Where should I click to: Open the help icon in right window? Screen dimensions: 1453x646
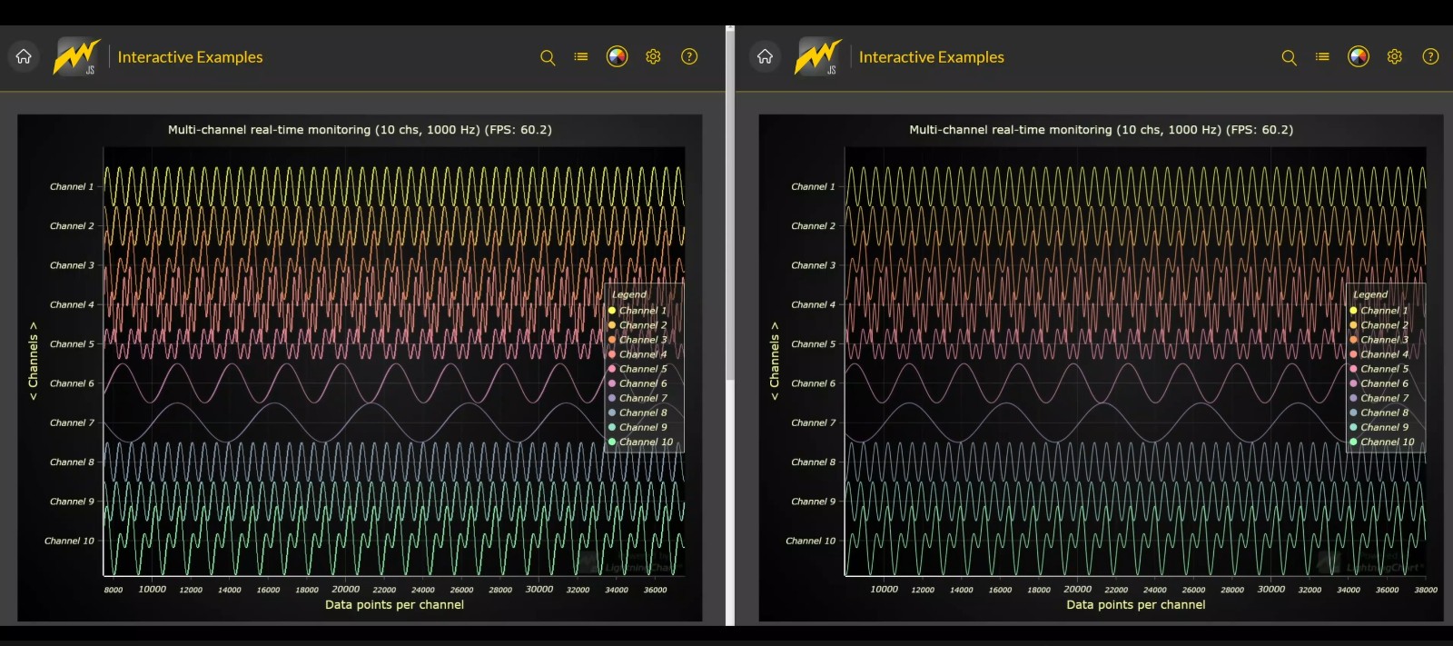click(1430, 56)
